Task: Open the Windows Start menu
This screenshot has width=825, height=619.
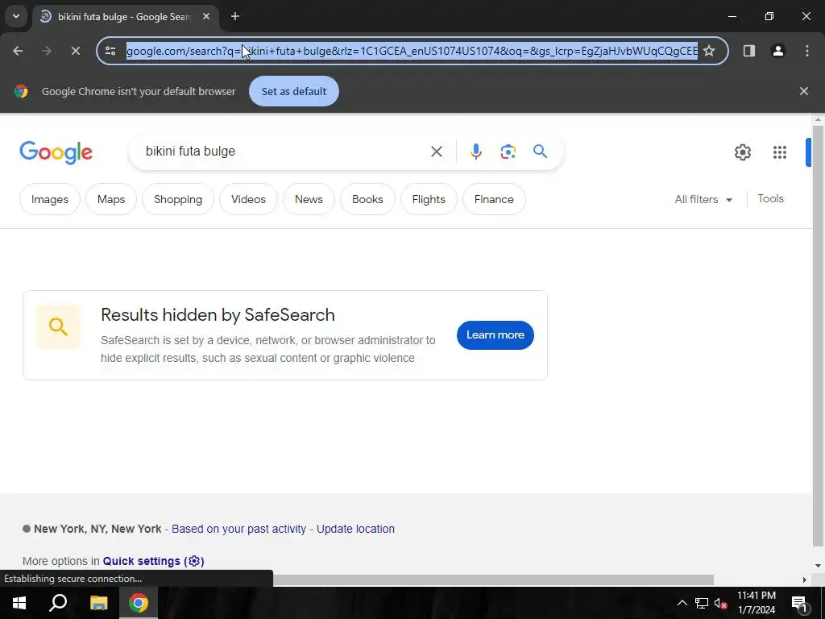Action: click(x=19, y=603)
